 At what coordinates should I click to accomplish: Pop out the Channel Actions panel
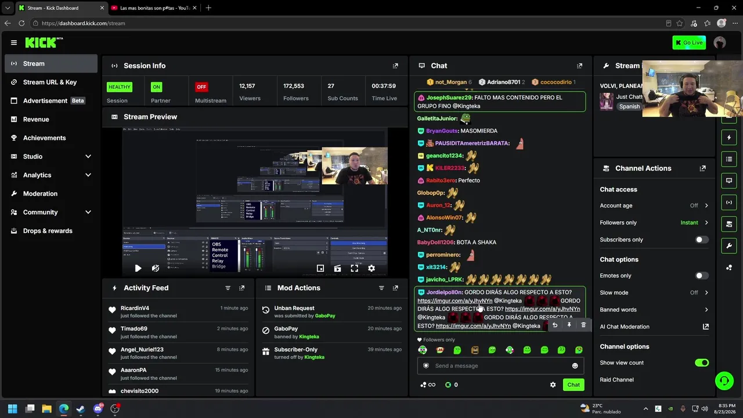click(x=703, y=168)
